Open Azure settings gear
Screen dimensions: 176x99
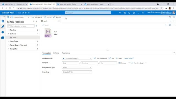(x=134, y=13)
